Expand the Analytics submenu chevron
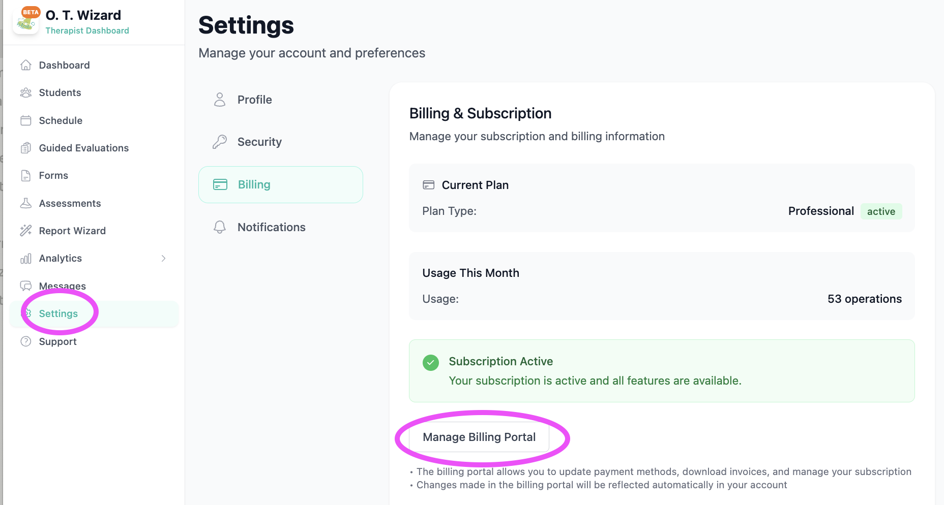This screenshot has height=505, width=944. coord(163,258)
